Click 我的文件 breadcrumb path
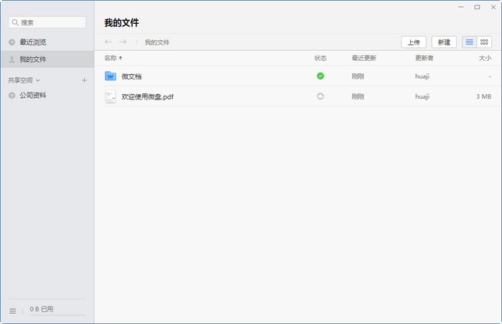502x324 pixels. click(x=157, y=42)
